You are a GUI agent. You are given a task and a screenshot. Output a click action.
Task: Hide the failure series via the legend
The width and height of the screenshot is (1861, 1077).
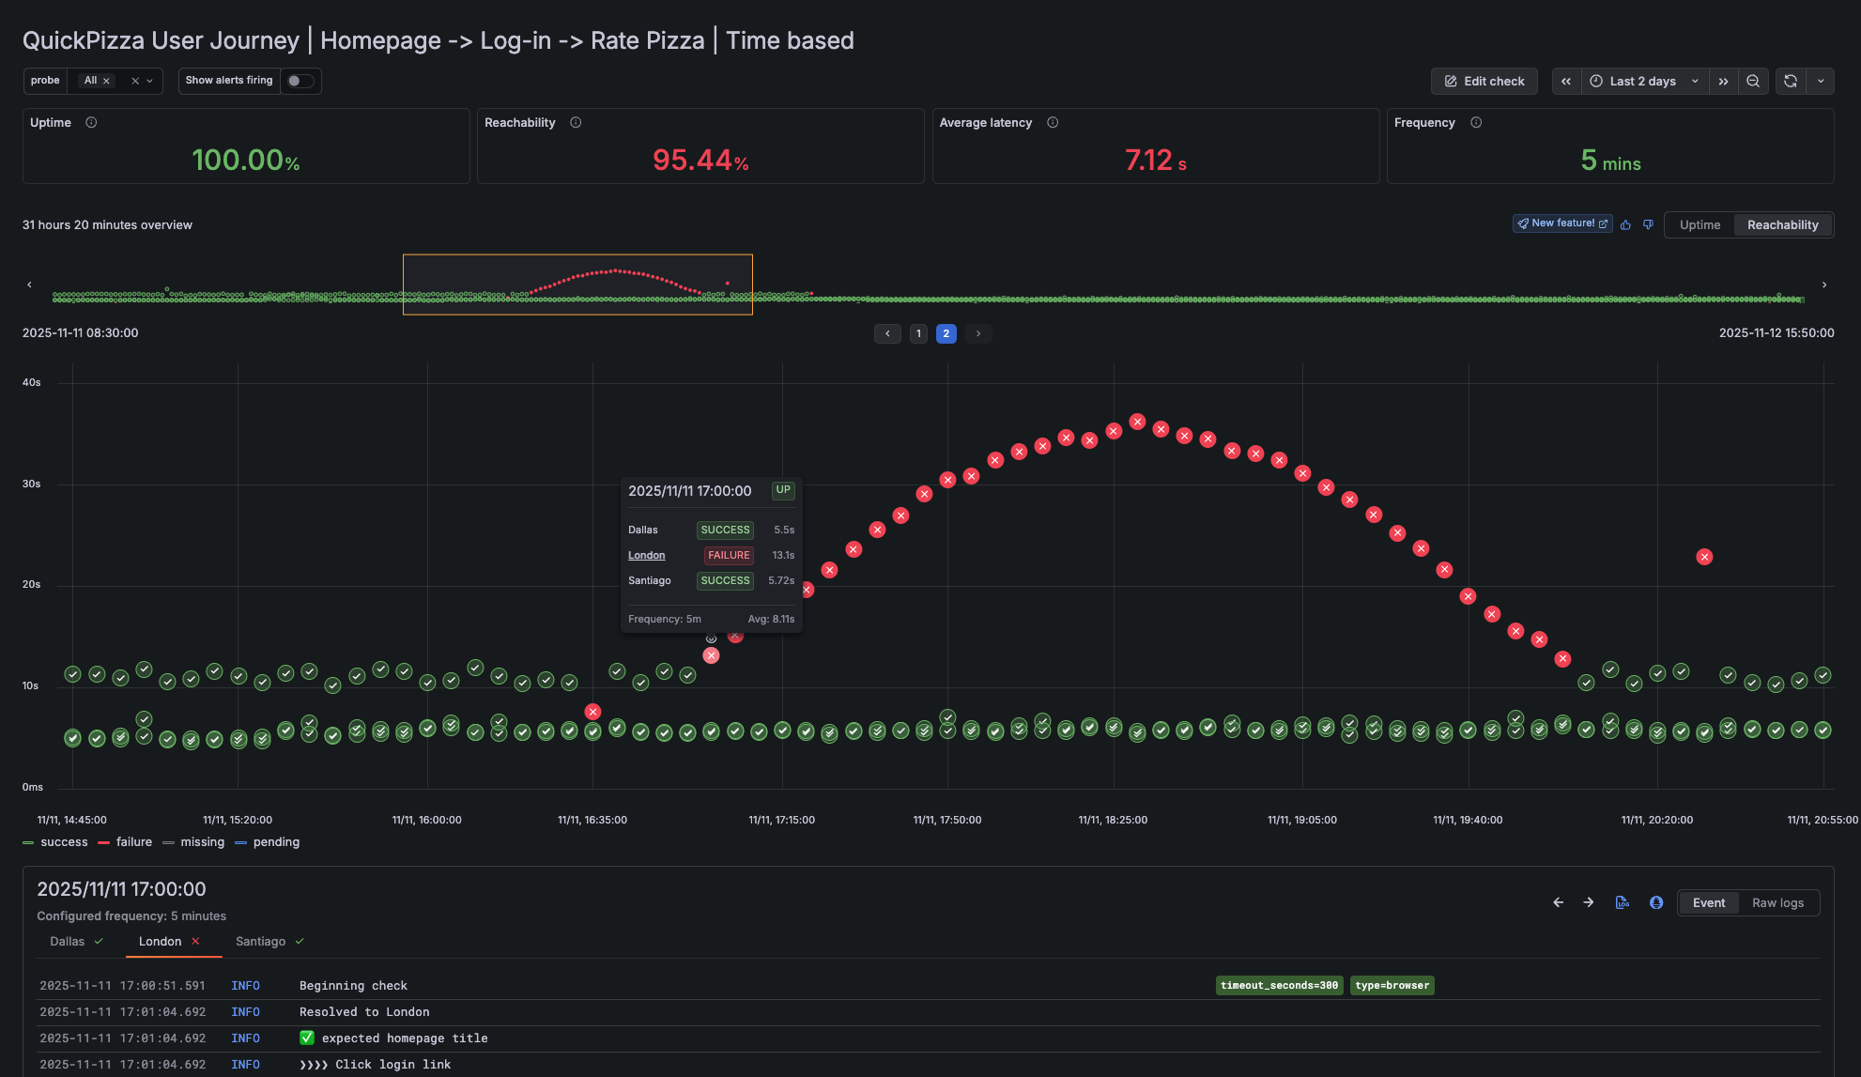(133, 841)
